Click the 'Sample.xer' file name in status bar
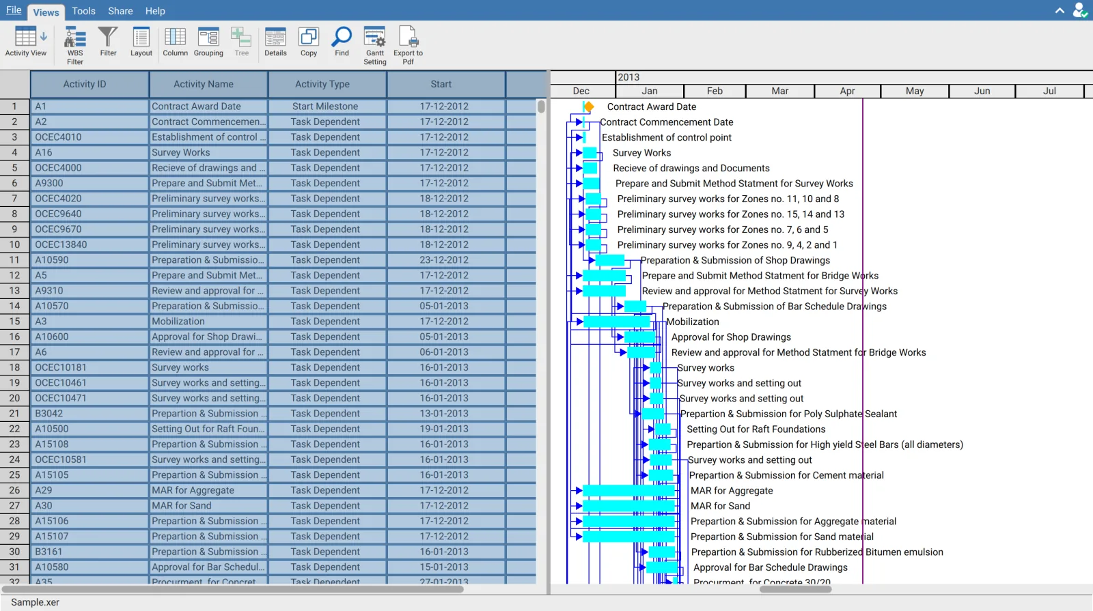The image size is (1093, 611). point(35,602)
